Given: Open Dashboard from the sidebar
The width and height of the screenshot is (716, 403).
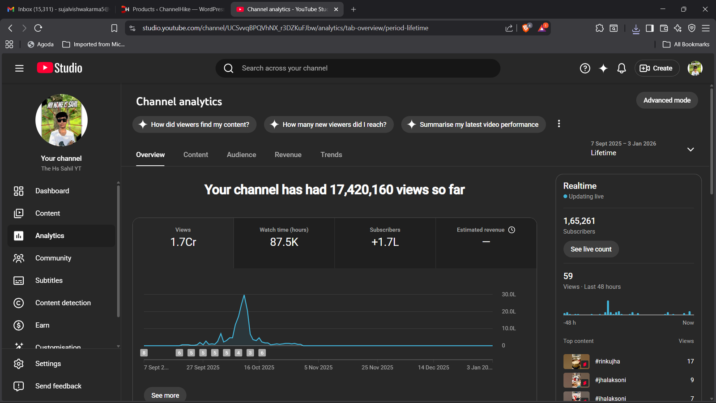Looking at the screenshot, I should pos(52,191).
